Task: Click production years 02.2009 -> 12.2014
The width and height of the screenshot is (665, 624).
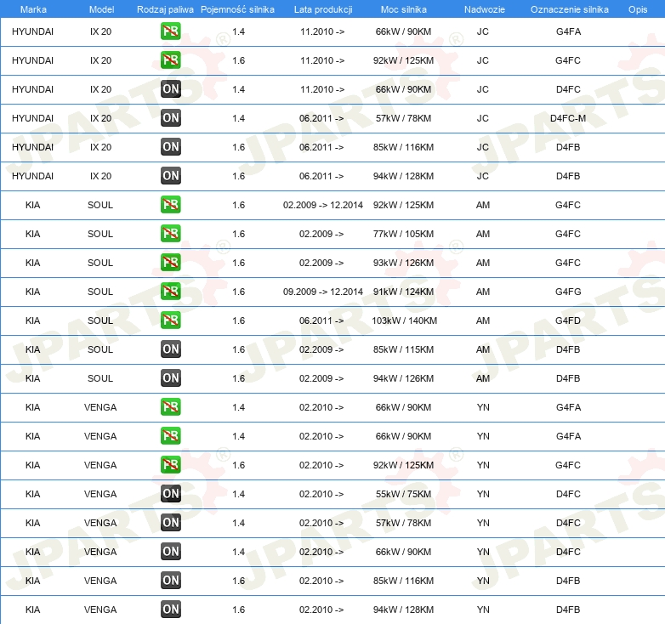Action: 323,205
